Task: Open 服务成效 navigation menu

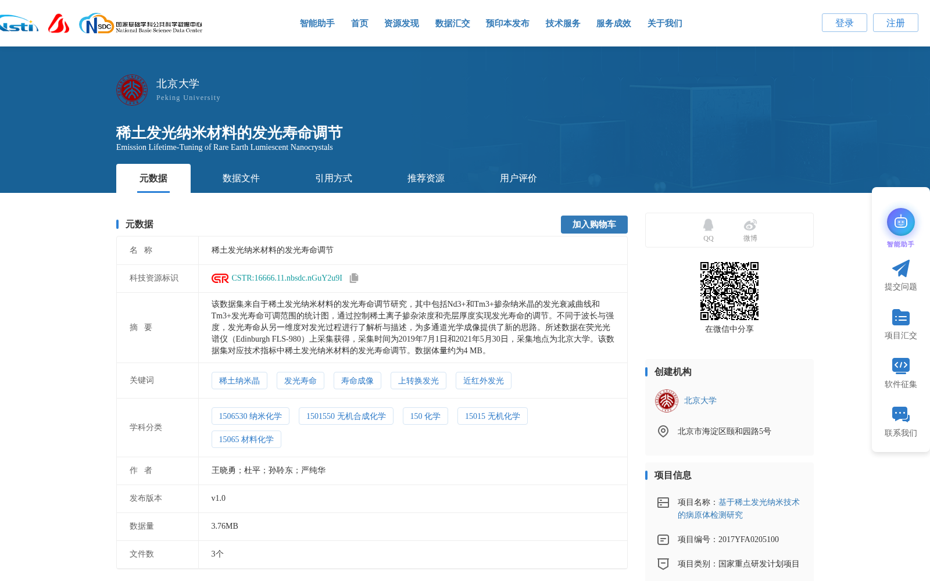Action: (x=614, y=23)
